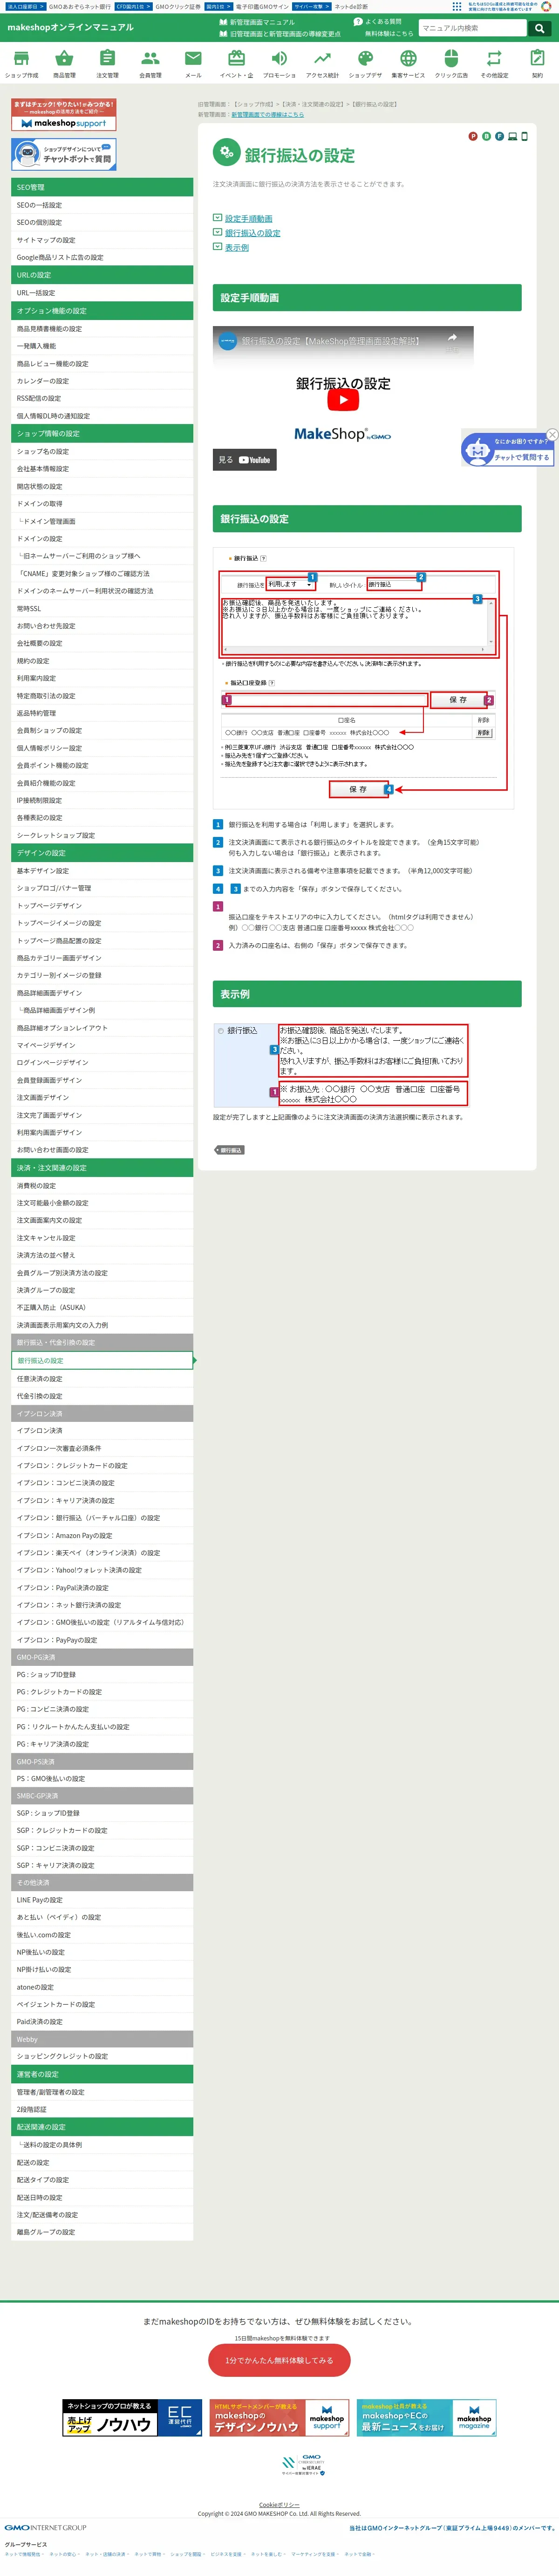Open sidebar item カレンダーの設定
Image resolution: width=559 pixels, height=2576 pixels.
[x=102, y=381]
